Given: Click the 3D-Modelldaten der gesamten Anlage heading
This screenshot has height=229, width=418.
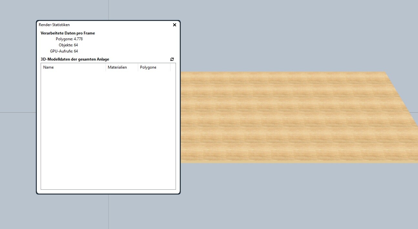Looking at the screenshot, I should click(x=75, y=59).
